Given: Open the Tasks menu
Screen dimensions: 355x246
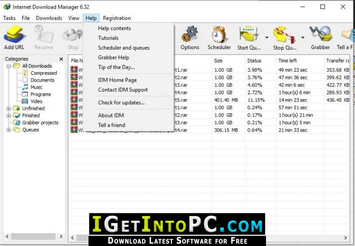Looking at the screenshot, I should click(x=9, y=18).
